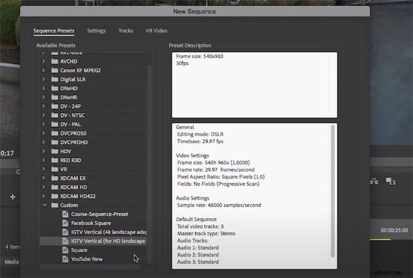Click the 00:00:25:00 timecode in background
The image size is (413, 278).
click(x=394, y=230)
